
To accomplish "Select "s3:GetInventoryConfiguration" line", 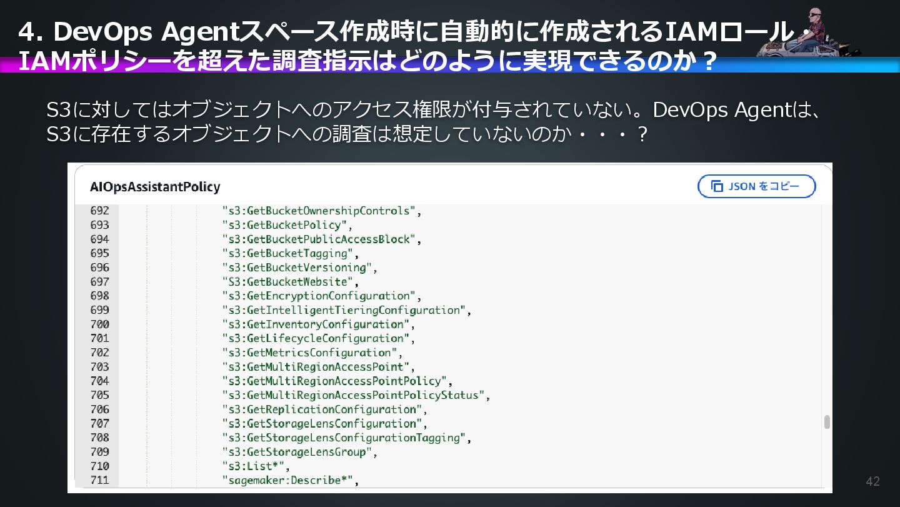I will click(x=319, y=324).
